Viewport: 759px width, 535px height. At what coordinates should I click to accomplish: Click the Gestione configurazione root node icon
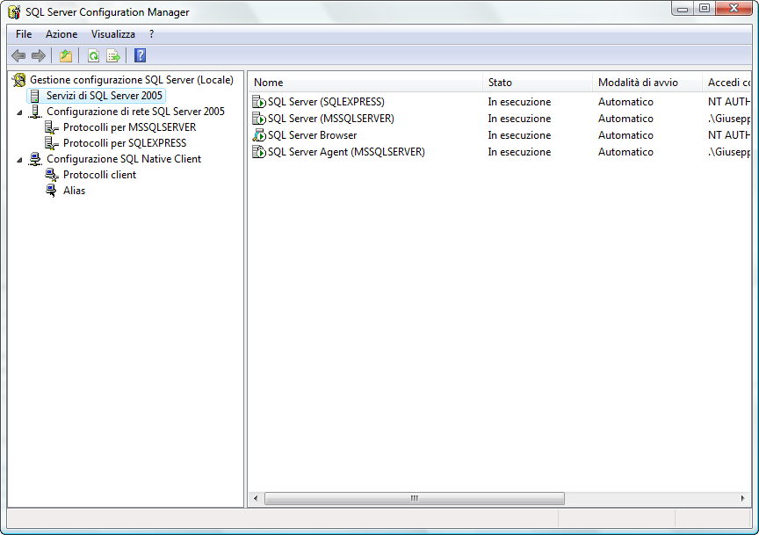(x=19, y=80)
